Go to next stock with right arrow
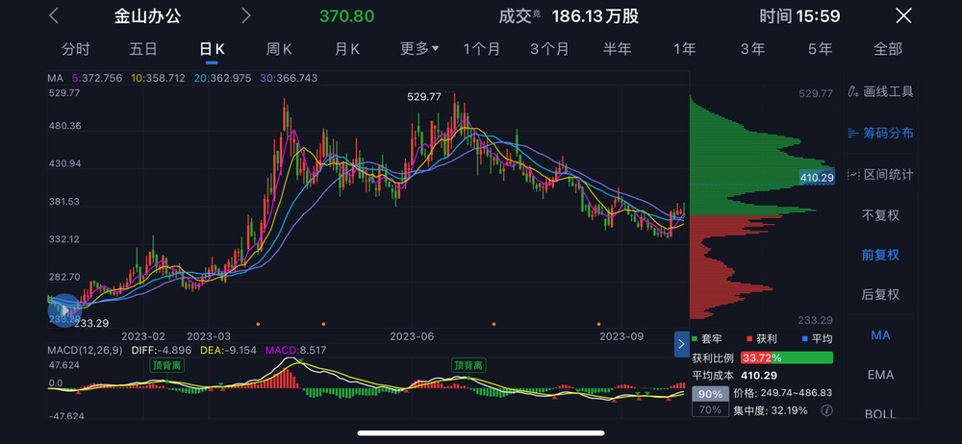 (246, 16)
